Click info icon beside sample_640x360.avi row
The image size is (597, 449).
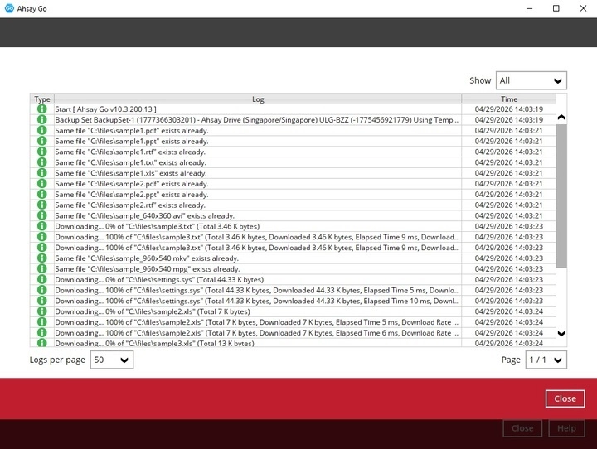point(42,215)
